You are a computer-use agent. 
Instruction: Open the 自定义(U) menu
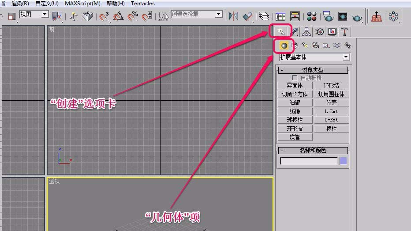click(x=47, y=4)
